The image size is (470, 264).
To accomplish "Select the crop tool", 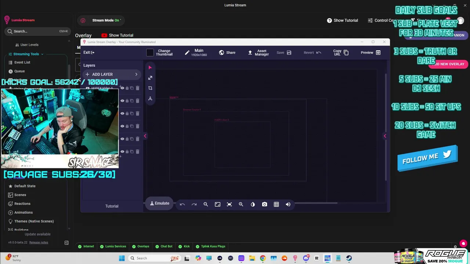I will (x=150, y=88).
